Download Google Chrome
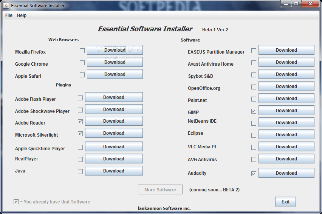The height and width of the screenshot is (214, 322). point(115,62)
